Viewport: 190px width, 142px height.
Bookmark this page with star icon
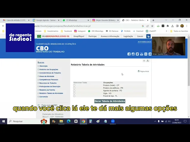152,26
